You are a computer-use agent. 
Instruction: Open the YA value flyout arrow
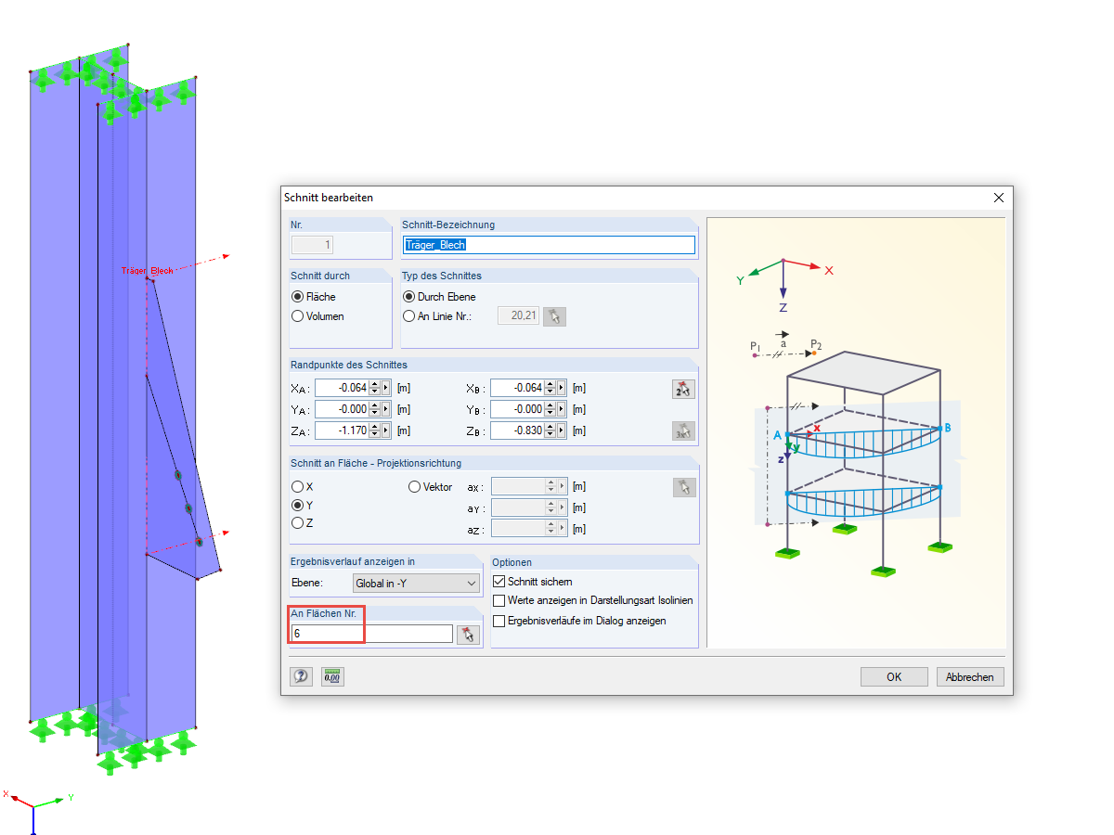click(x=386, y=409)
